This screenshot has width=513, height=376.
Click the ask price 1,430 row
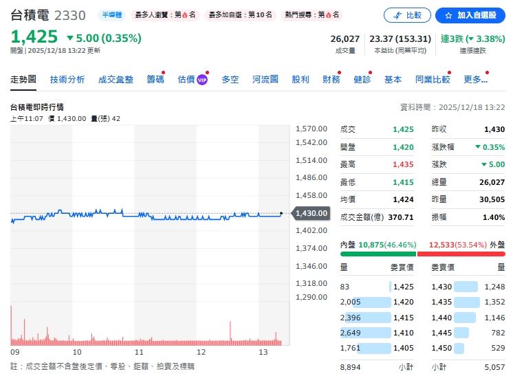[x=468, y=287]
